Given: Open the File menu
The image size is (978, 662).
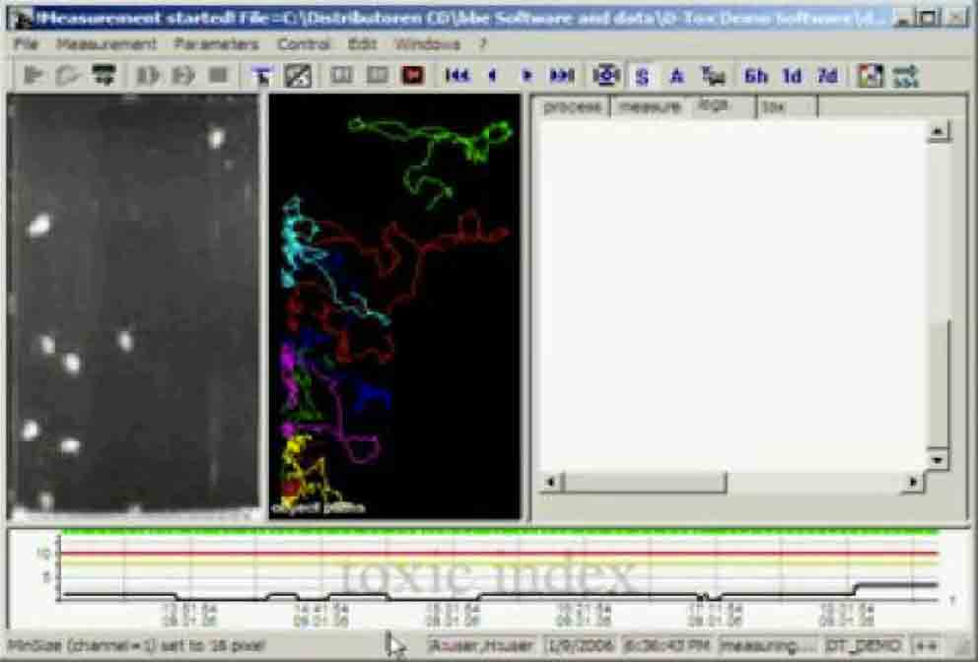Looking at the screenshot, I should coord(27,44).
